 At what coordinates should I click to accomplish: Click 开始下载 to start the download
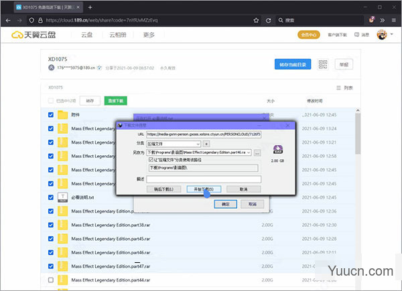tap(204, 189)
